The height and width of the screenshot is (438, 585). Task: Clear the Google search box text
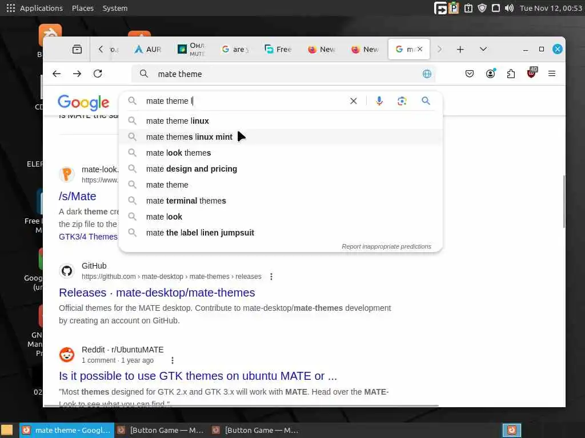(353, 101)
